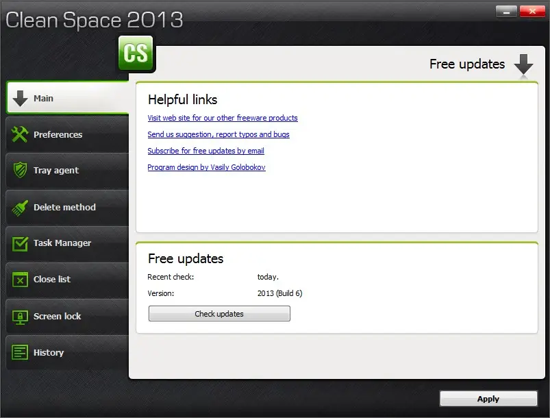Click the 'Recent check:' label
The image size is (550, 418).
tap(171, 277)
